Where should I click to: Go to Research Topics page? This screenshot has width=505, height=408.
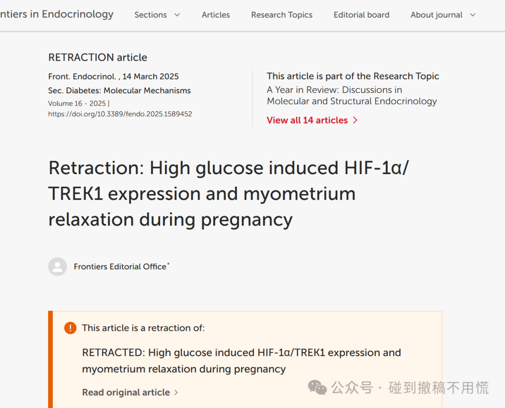(x=282, y=15)
